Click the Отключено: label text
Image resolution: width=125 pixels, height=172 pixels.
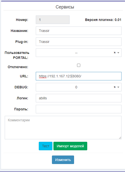coord(18,67)
